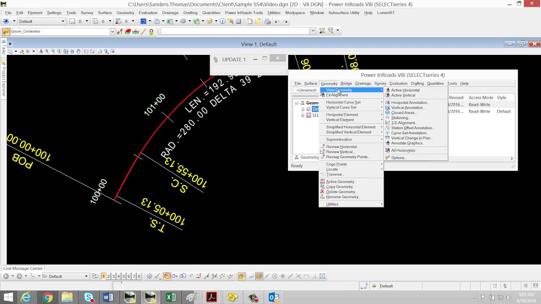Click the Closed Areas icon in submenu
This screenshot has height=304, width=541.
click(388, 113)
